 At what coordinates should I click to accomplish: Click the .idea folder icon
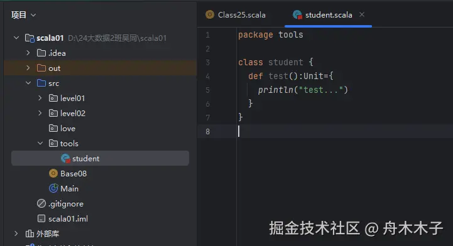[41, 53]
